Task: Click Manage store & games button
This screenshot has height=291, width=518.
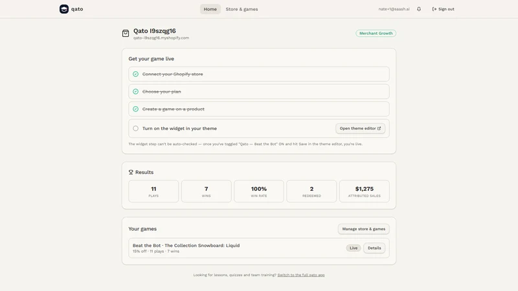Action: pos(364,229)
